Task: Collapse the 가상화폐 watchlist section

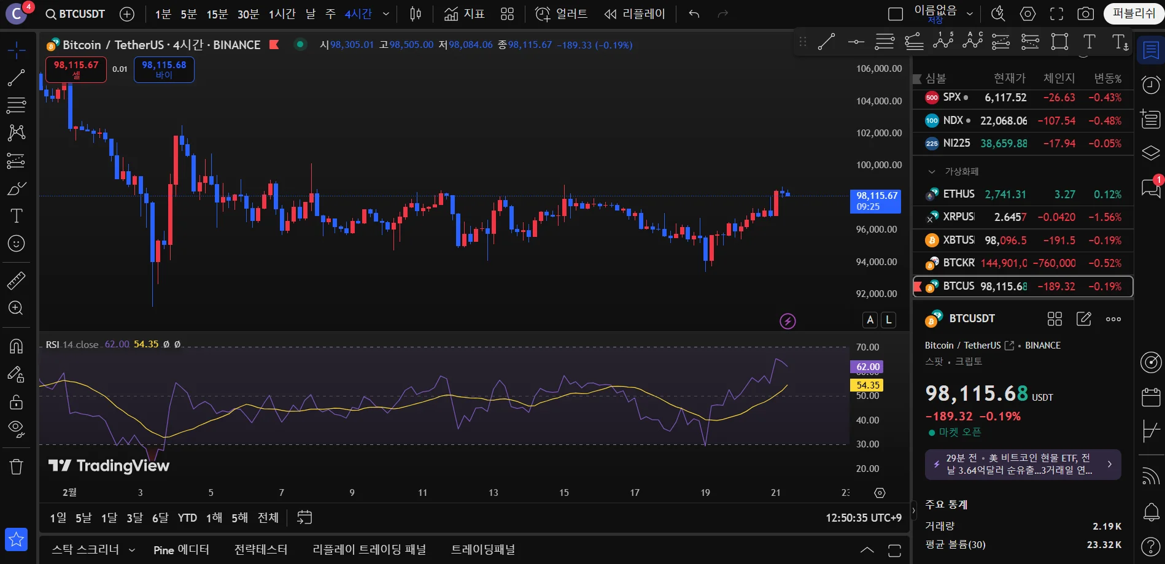Action: pos(932,172)
